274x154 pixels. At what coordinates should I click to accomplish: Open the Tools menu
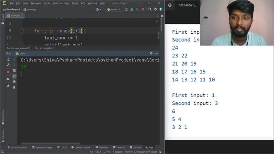pyautogui.click(x=75, y=3)
